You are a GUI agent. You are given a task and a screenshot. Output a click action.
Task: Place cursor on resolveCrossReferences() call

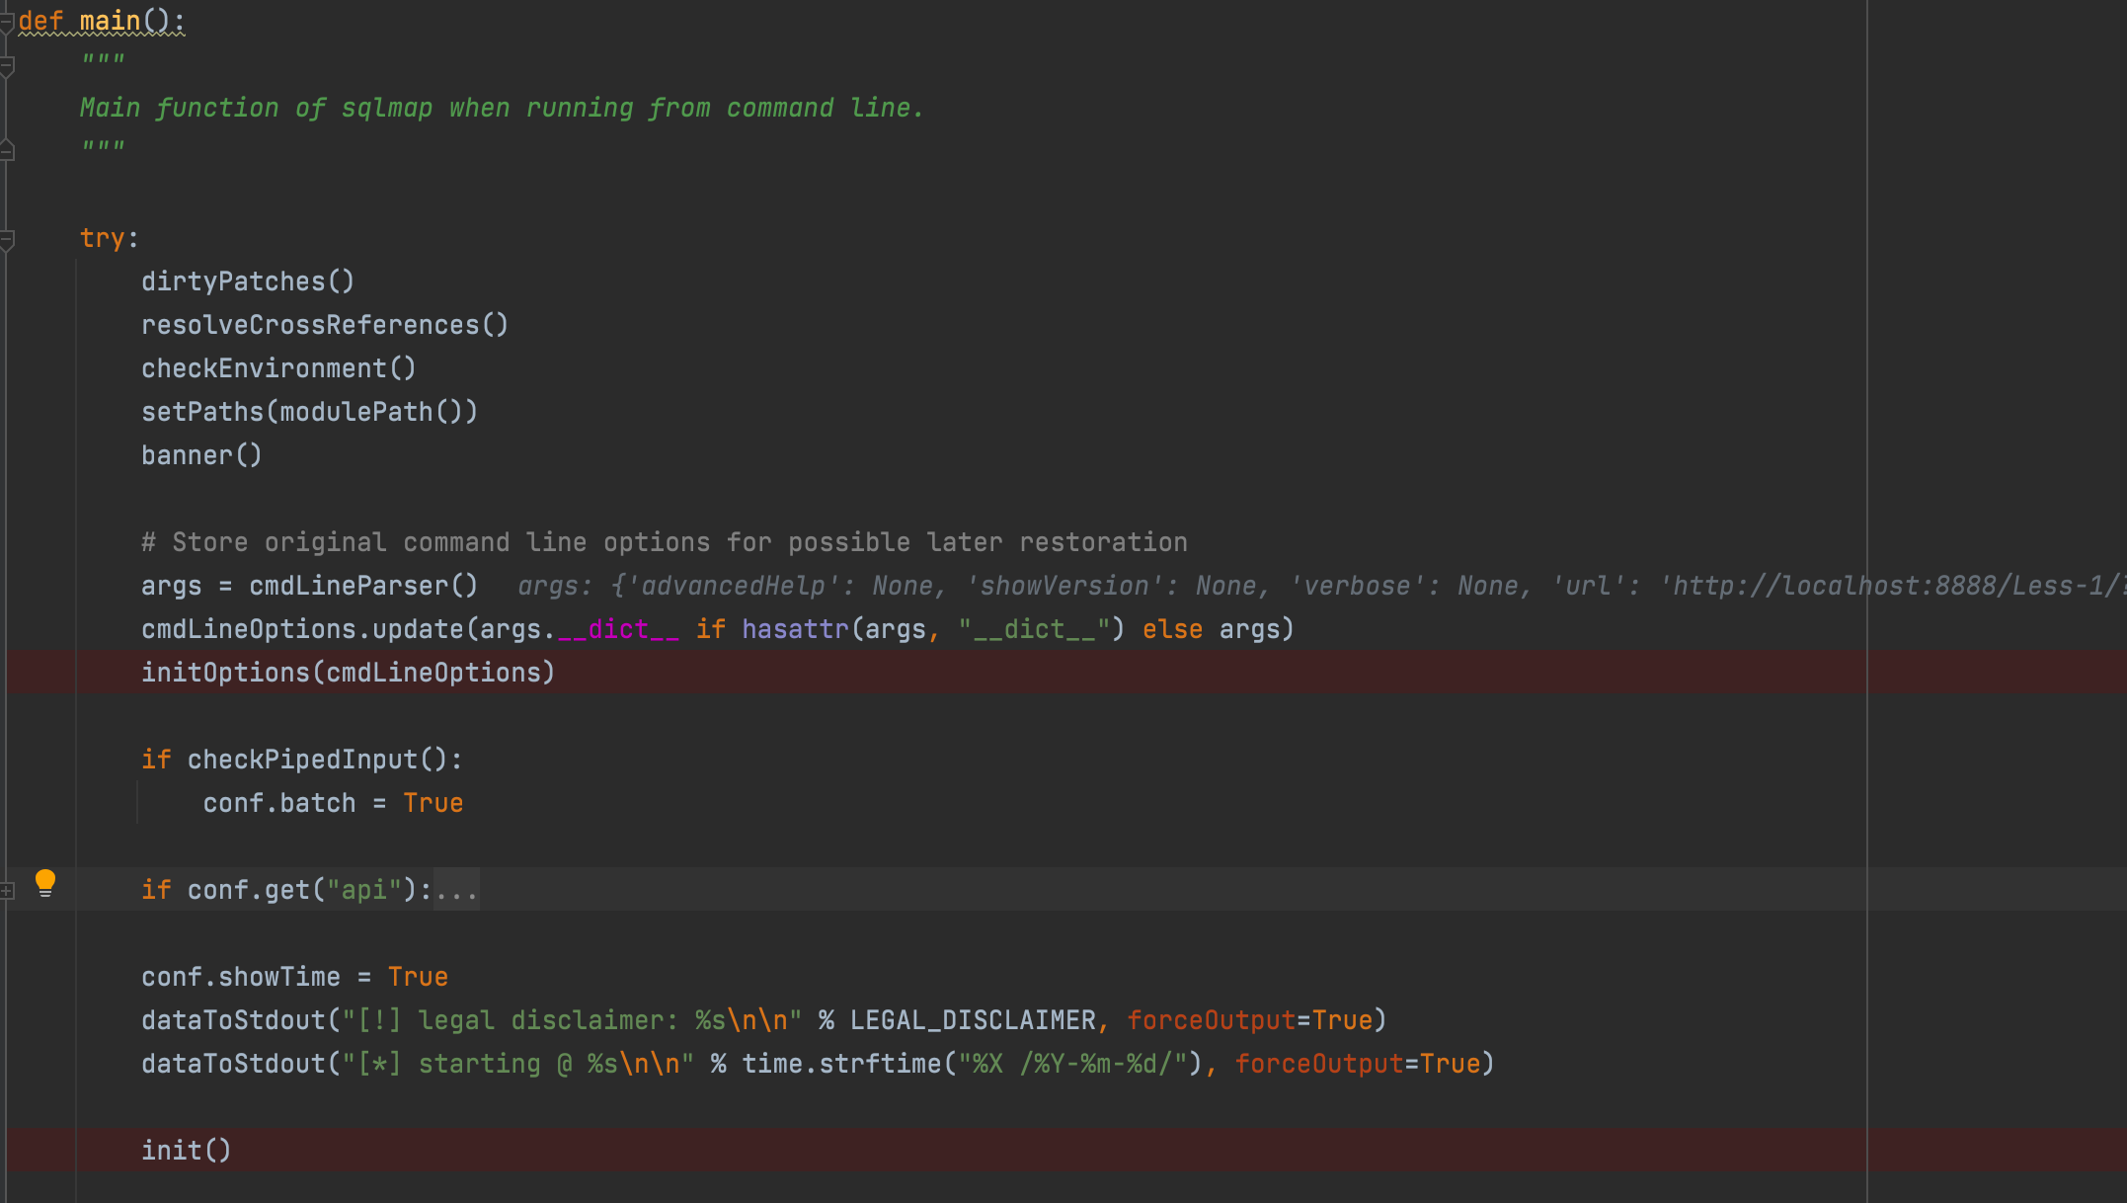click(324, 326)
